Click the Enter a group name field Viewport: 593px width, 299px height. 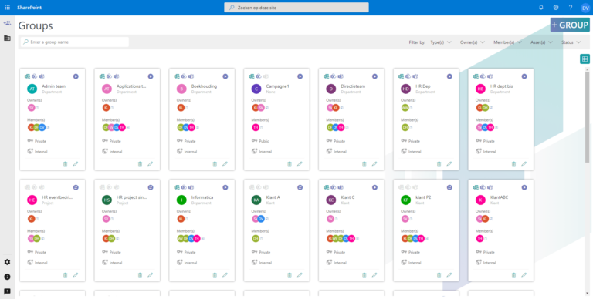tap(74, 42)
